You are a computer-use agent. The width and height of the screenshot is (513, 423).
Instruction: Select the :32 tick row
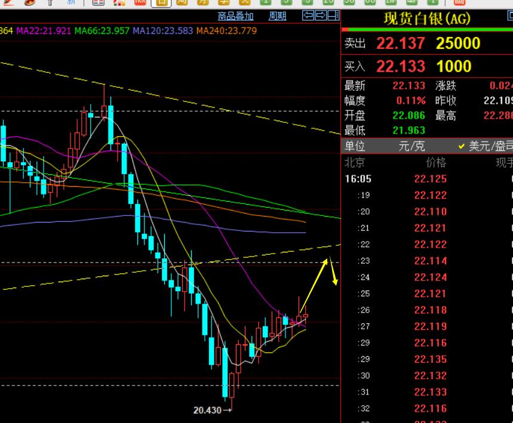pyautogui.click(x=427, y=408)
